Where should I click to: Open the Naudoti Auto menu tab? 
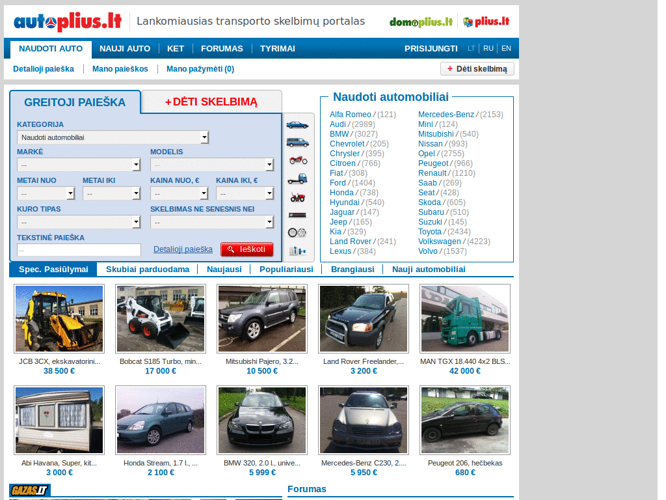tap(51, 49)
